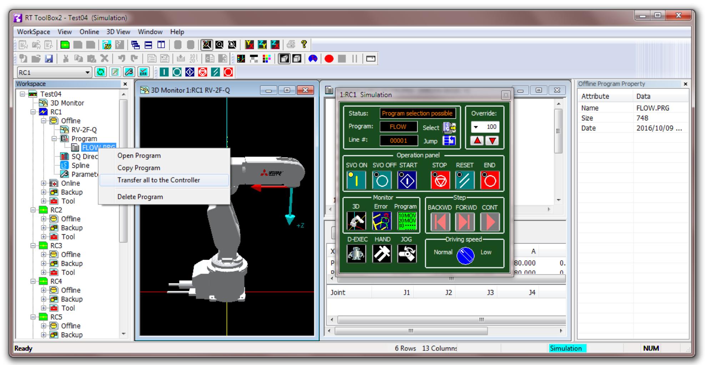Click the STOP icon in Operation panel
This screenshot has height=365, width=706.
pos(440,180)
